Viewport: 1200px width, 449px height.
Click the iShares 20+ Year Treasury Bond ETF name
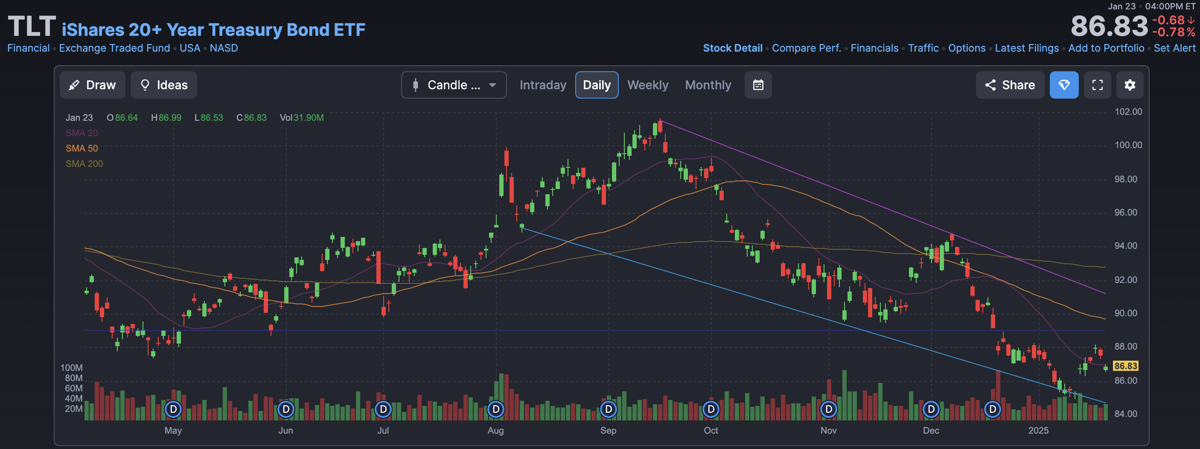pyautogui.click(x=213, y=30)
